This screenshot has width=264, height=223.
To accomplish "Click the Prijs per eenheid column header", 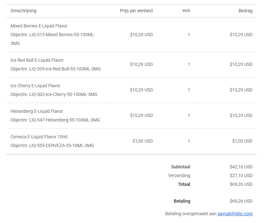I will point(136,11).
